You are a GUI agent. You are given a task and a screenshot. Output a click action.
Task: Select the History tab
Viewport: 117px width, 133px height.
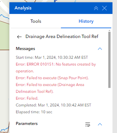coord(86,21)
